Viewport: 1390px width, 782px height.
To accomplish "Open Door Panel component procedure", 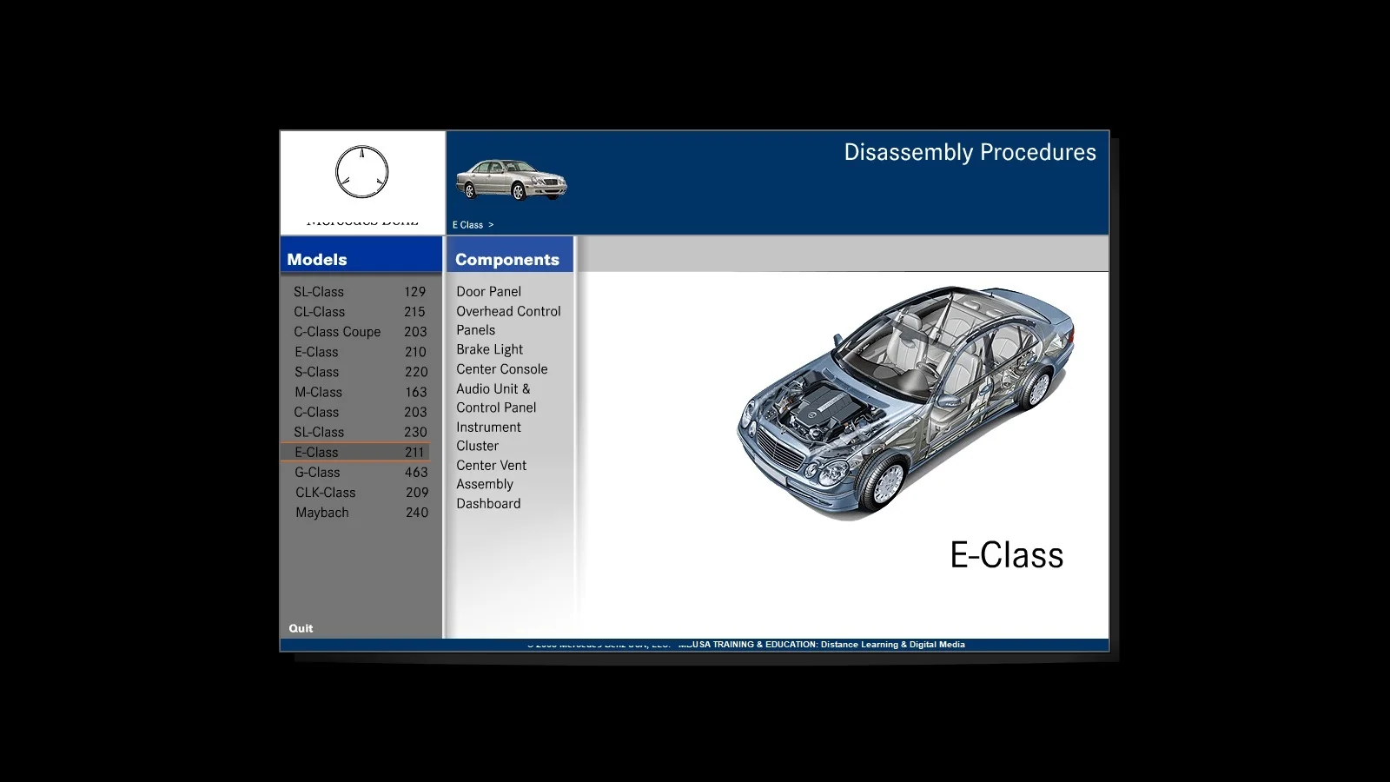I will click(x=488, y=292).
